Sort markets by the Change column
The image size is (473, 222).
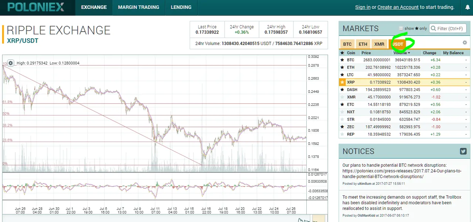click(x=429, y=53)
